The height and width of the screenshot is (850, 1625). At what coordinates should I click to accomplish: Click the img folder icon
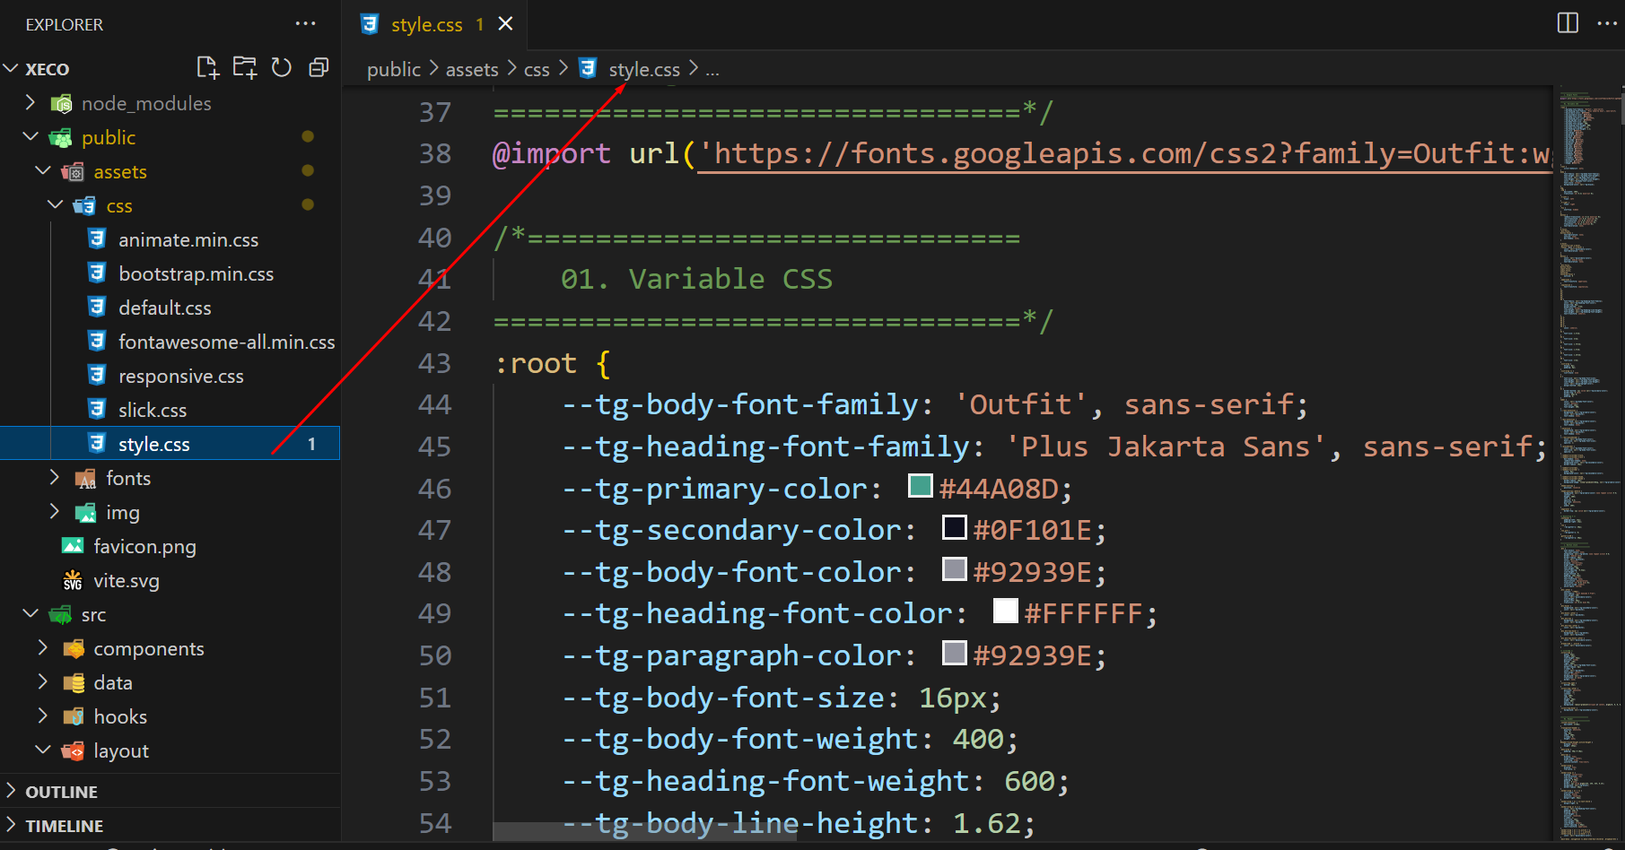85,512
